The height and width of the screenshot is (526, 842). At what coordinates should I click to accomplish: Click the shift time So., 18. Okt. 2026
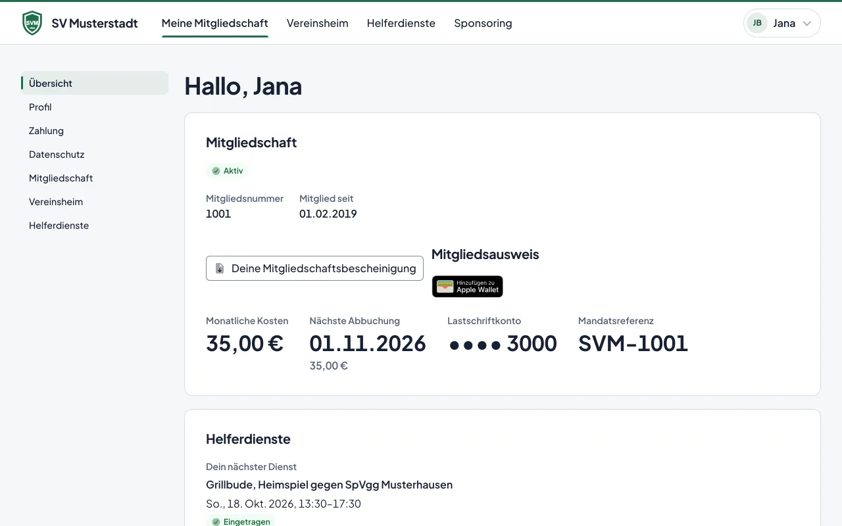(x=284, y=504)
